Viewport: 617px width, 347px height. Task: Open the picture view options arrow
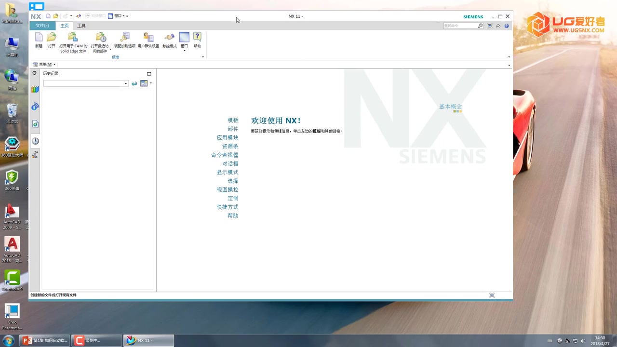151,83
